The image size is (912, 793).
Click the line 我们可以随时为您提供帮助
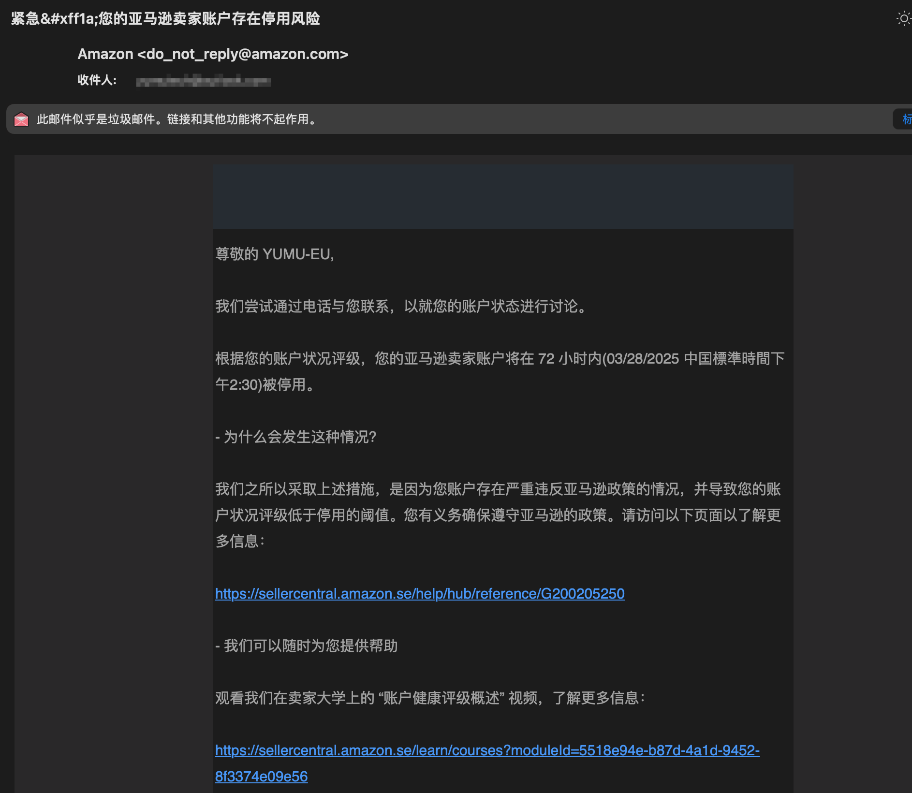(307, 646)
